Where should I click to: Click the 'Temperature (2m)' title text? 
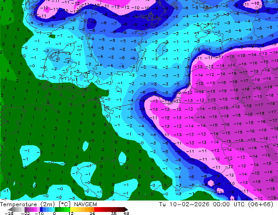tap(28, 204)
